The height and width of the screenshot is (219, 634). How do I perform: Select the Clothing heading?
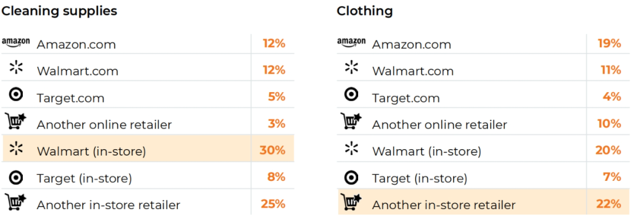(x=365, y=11)
